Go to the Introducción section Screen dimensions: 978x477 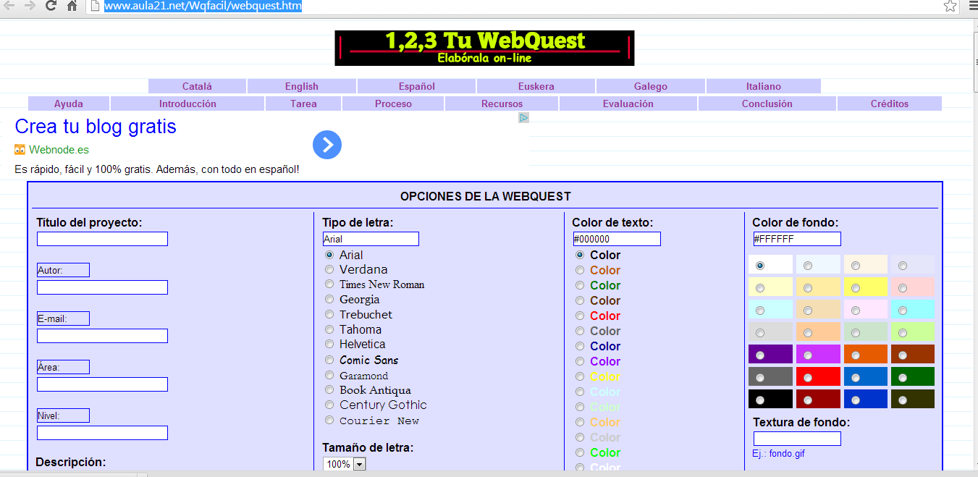coord(187,104)
